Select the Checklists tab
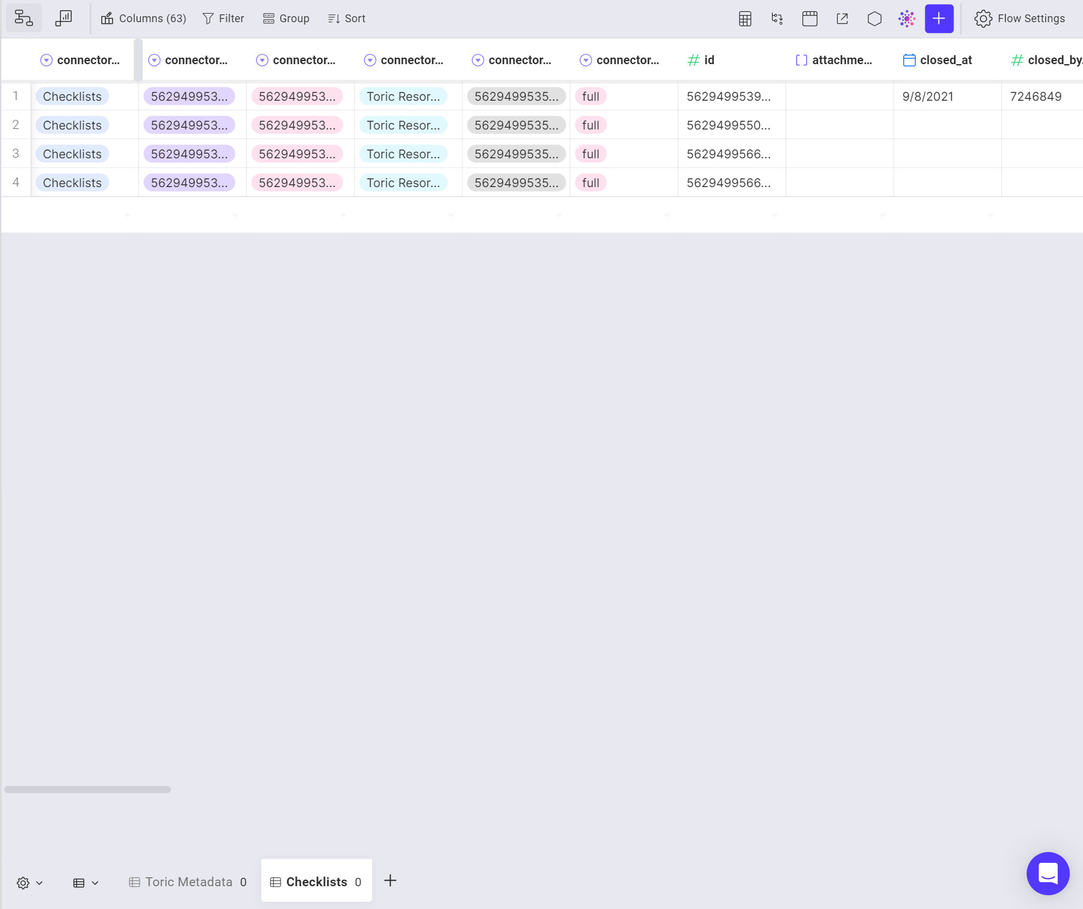Screen dimensions: 1083x909 click(316, 881)
